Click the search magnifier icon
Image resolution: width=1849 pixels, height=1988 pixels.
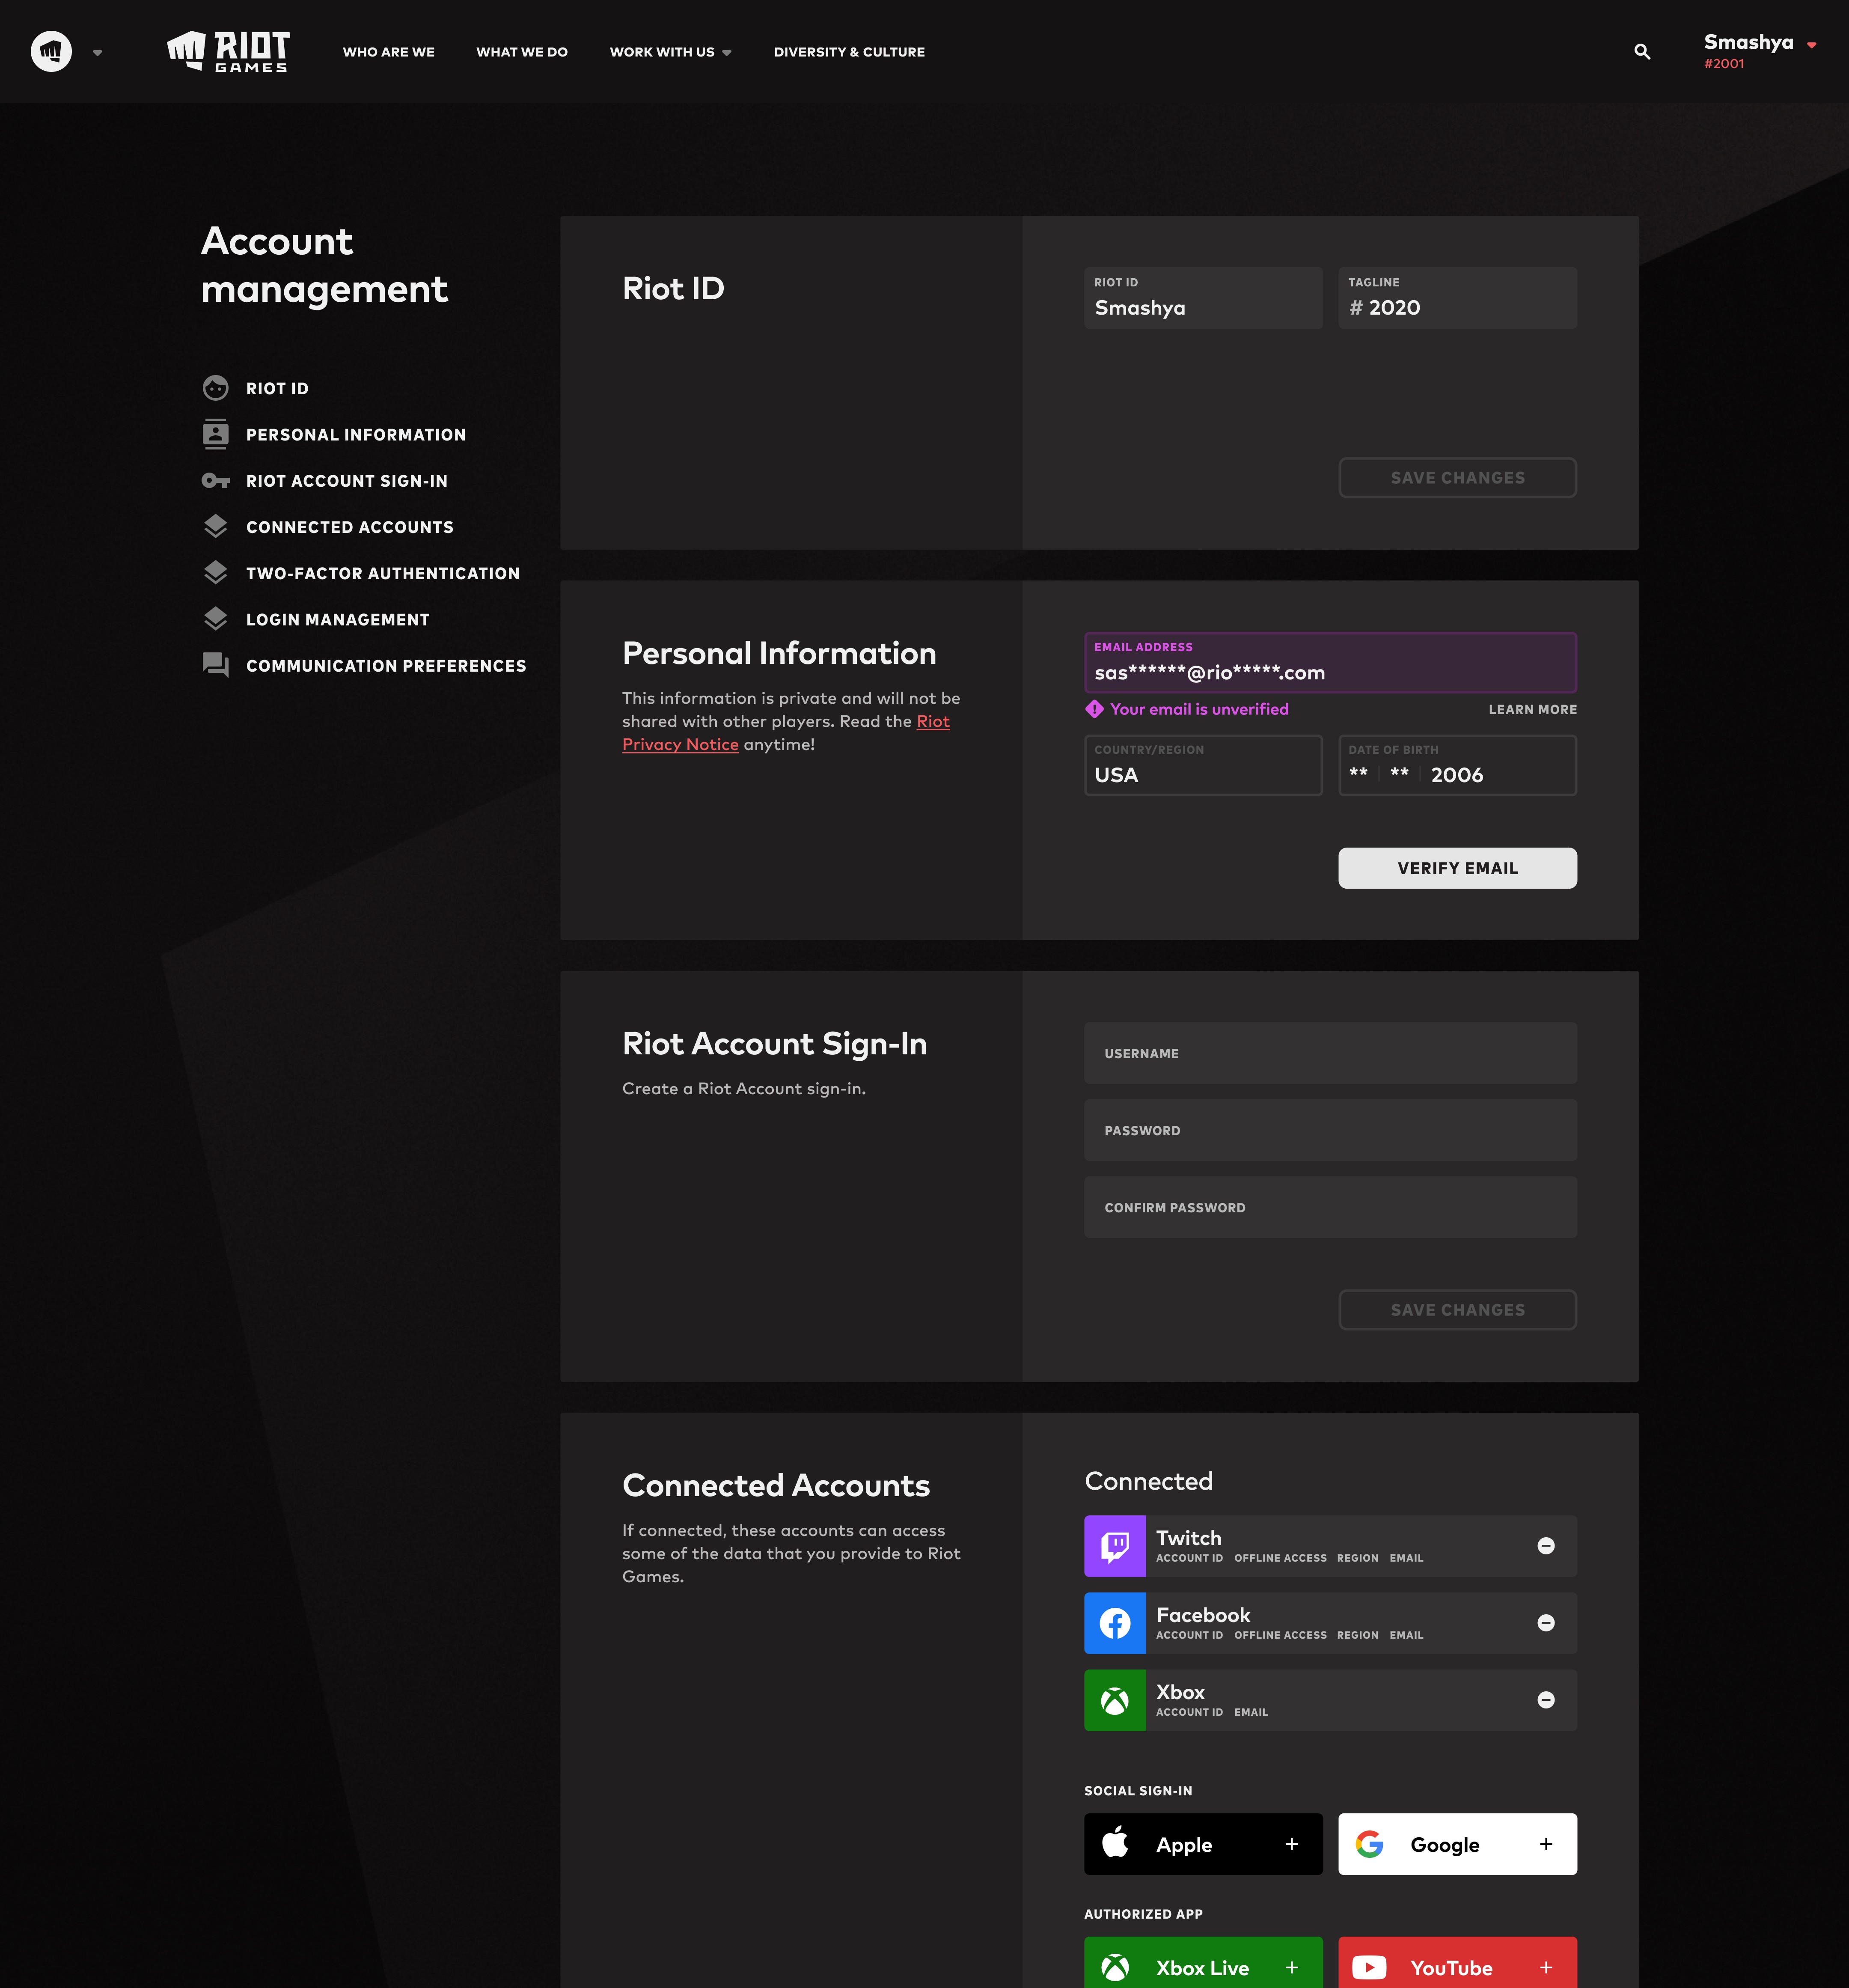(1641, 51)
